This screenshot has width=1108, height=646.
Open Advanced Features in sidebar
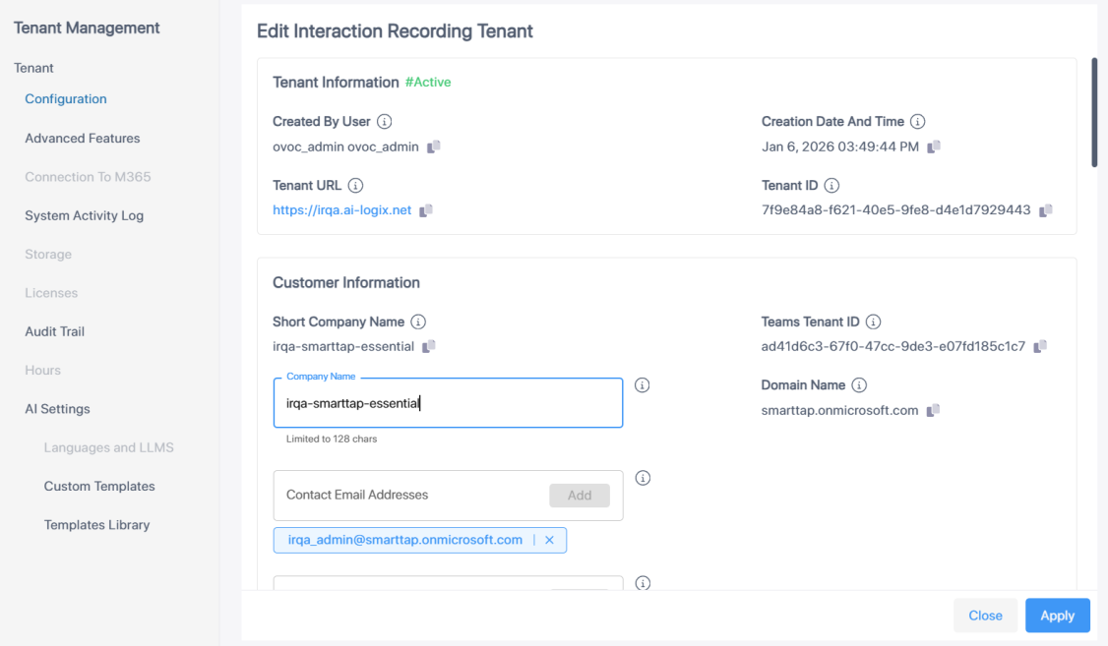point(83,139)
